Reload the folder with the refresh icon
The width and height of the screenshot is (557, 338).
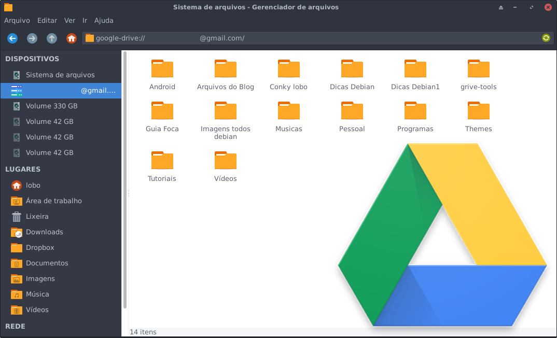546,38
